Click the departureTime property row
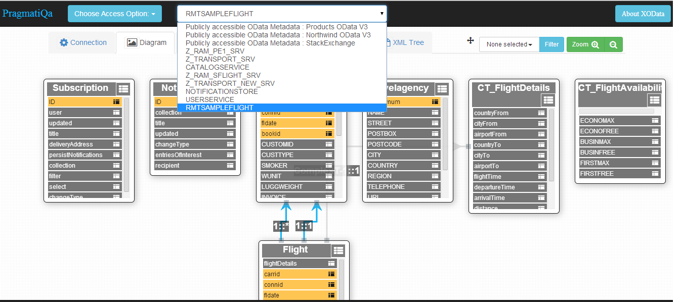The width and height of the screenshot is (682, 302). pos(510,187)
